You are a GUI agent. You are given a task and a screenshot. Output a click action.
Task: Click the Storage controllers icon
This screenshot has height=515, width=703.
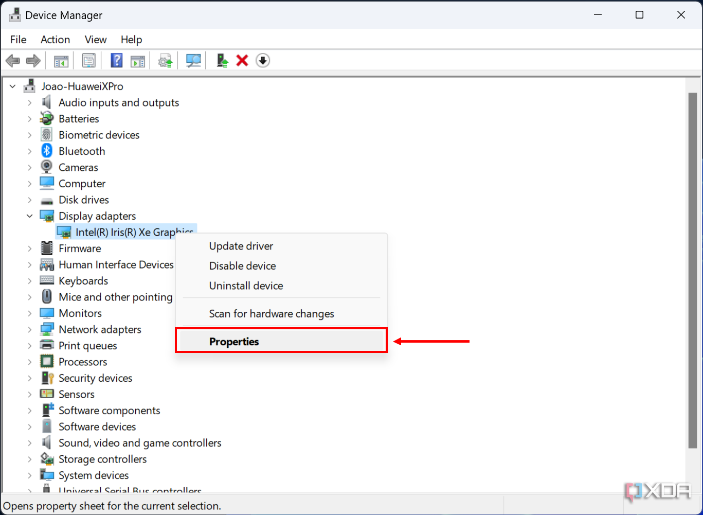[47, 458]
